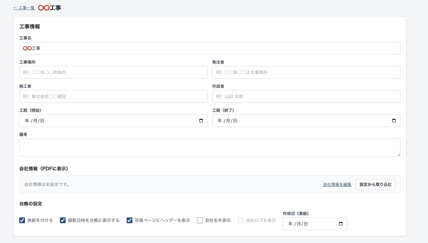Open calendar picker for 作成日（表紙）

(x=341, y=224)
